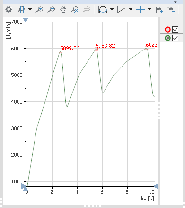The height and width of the screenshot is (208, 185).
Task: Click the zoom out magnifier icon
Action: click(x=51, y=9)
